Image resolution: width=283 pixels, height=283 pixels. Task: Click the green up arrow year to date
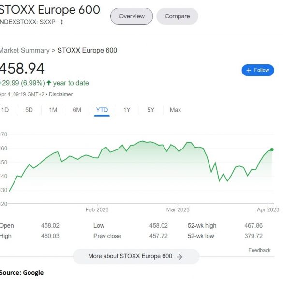point(49,83)
